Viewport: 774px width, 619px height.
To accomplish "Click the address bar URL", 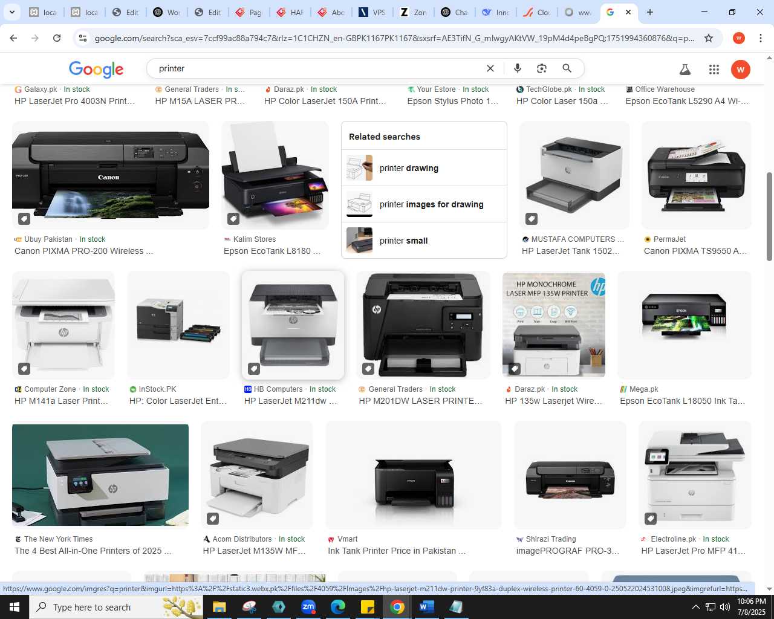I will click(394, 38).
